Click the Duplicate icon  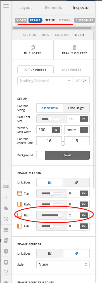[x=33, y=47]
